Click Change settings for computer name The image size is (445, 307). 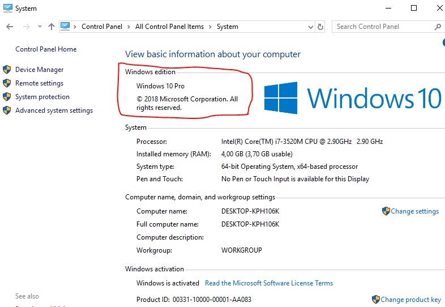point(414,211)
